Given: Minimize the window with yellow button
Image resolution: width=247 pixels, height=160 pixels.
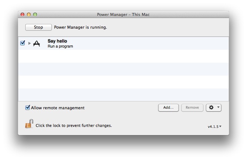Looking at the screenshot, I should coord(29,14).
